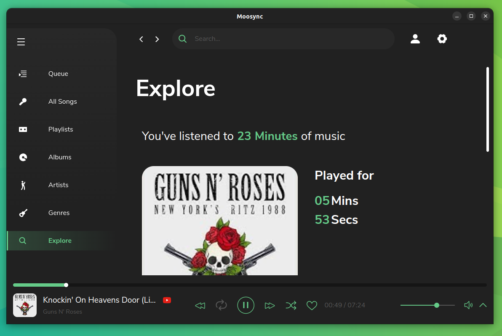The width and height of the screenshot is (502, 336).
Task: Select the Genres section
Action: 59,212
